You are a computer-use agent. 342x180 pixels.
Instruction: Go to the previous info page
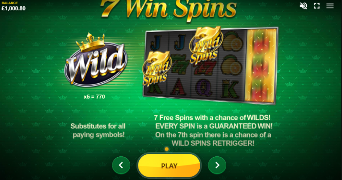click(x=121, y=165)
